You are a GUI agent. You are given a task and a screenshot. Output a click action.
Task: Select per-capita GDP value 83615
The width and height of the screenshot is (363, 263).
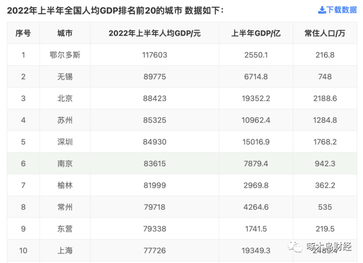[155, 164]
